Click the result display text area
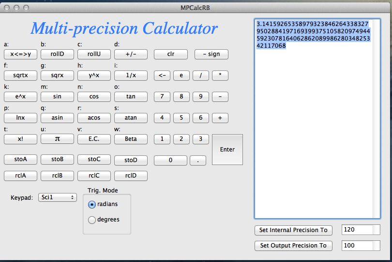392x262 pixels. [313, 121]
